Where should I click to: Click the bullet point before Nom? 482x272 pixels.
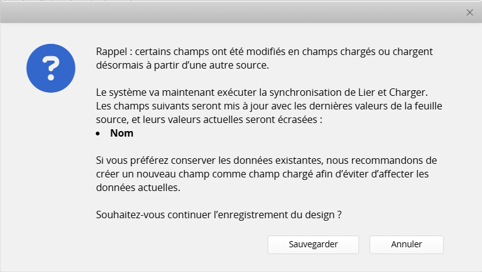[x=99, y=134]
